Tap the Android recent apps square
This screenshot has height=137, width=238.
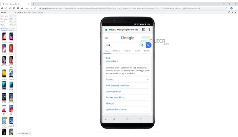click(141, 119)
